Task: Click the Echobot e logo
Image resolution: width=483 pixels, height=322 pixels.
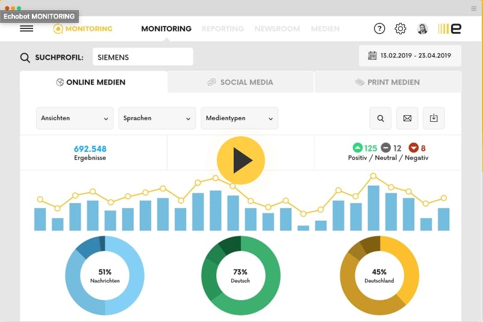Action: (x=449, y=29)
